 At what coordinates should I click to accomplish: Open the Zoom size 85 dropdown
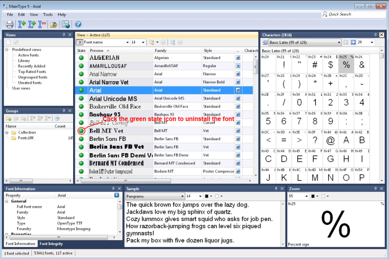click(x=307, y=196)
